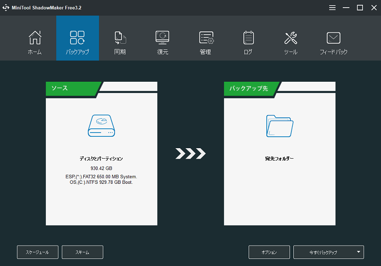Open the フィードバック (Feedback) tab
The height and width of the screenshot is (266, 381).
[x=333, y=38]
